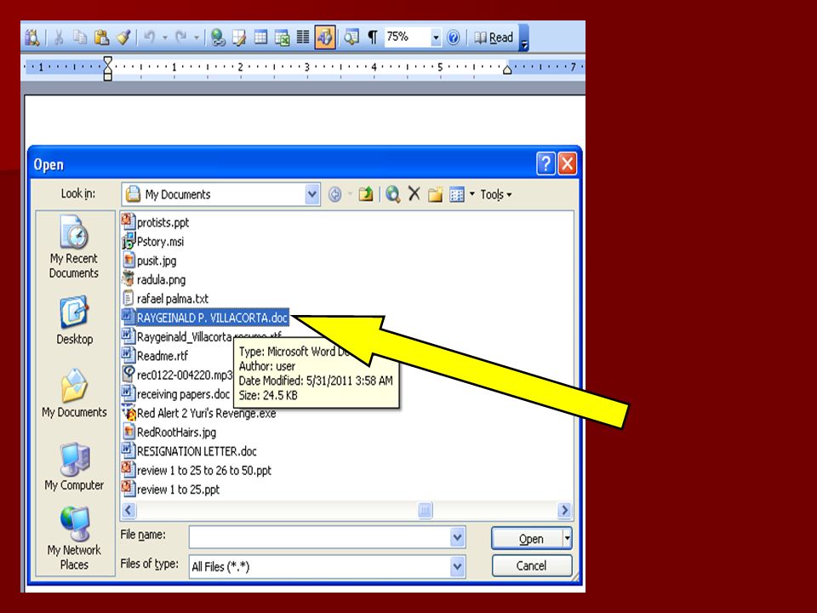Go Up One Level folder icon
This screenshot has height=613, width=817.
pyautogui.click(x=366, y=194)
